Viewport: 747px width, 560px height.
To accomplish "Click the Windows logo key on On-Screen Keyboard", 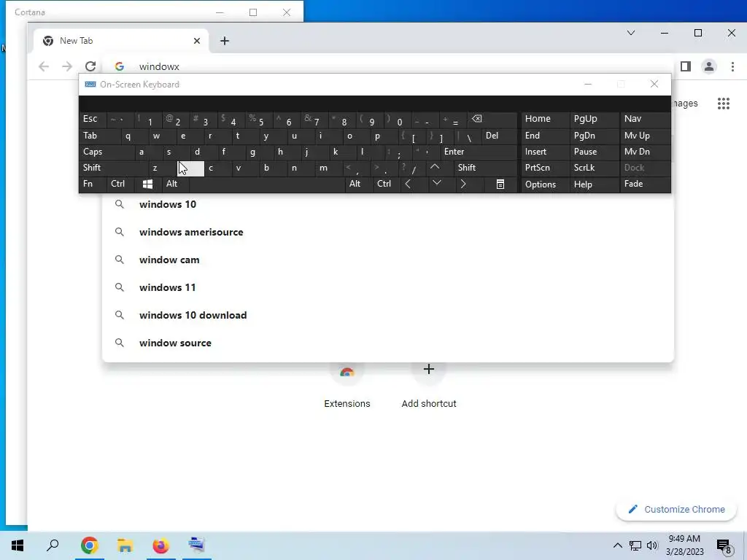I will pos(147,184).
